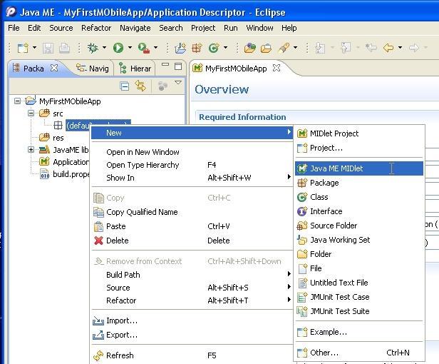Choose Untitled Text File from submenu
The height and width of the screenshot is (364, 439).
pyautogui.click(x=359, y=283)
